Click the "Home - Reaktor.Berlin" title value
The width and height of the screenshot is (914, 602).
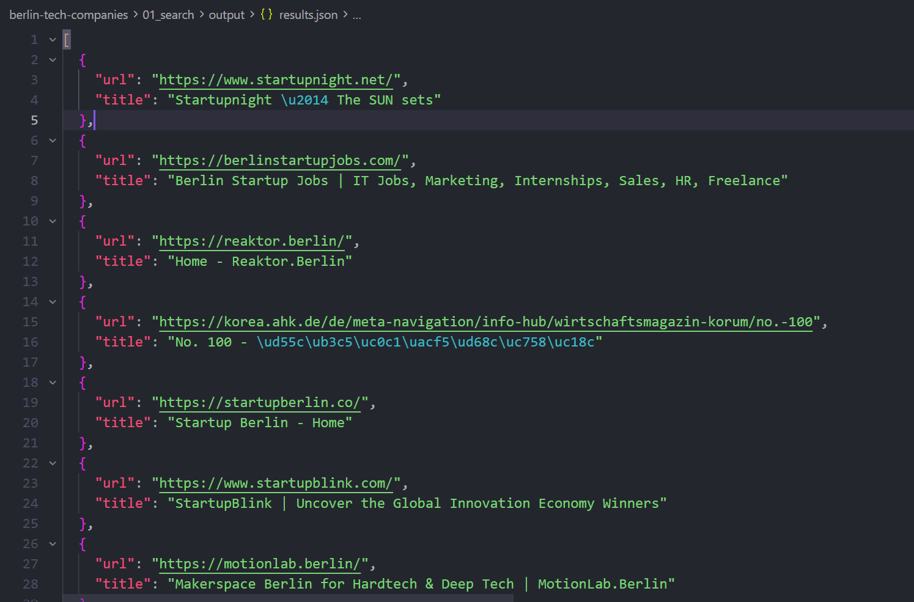[260, 262]
